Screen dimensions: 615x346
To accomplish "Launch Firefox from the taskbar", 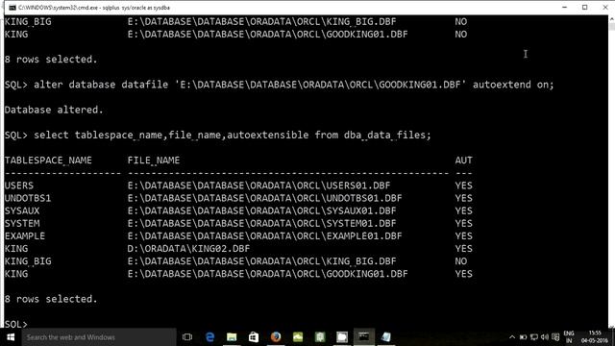I will tap(276, 337).
